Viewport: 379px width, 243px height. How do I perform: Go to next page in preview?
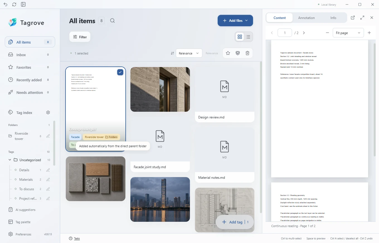(x=304, y=33)
